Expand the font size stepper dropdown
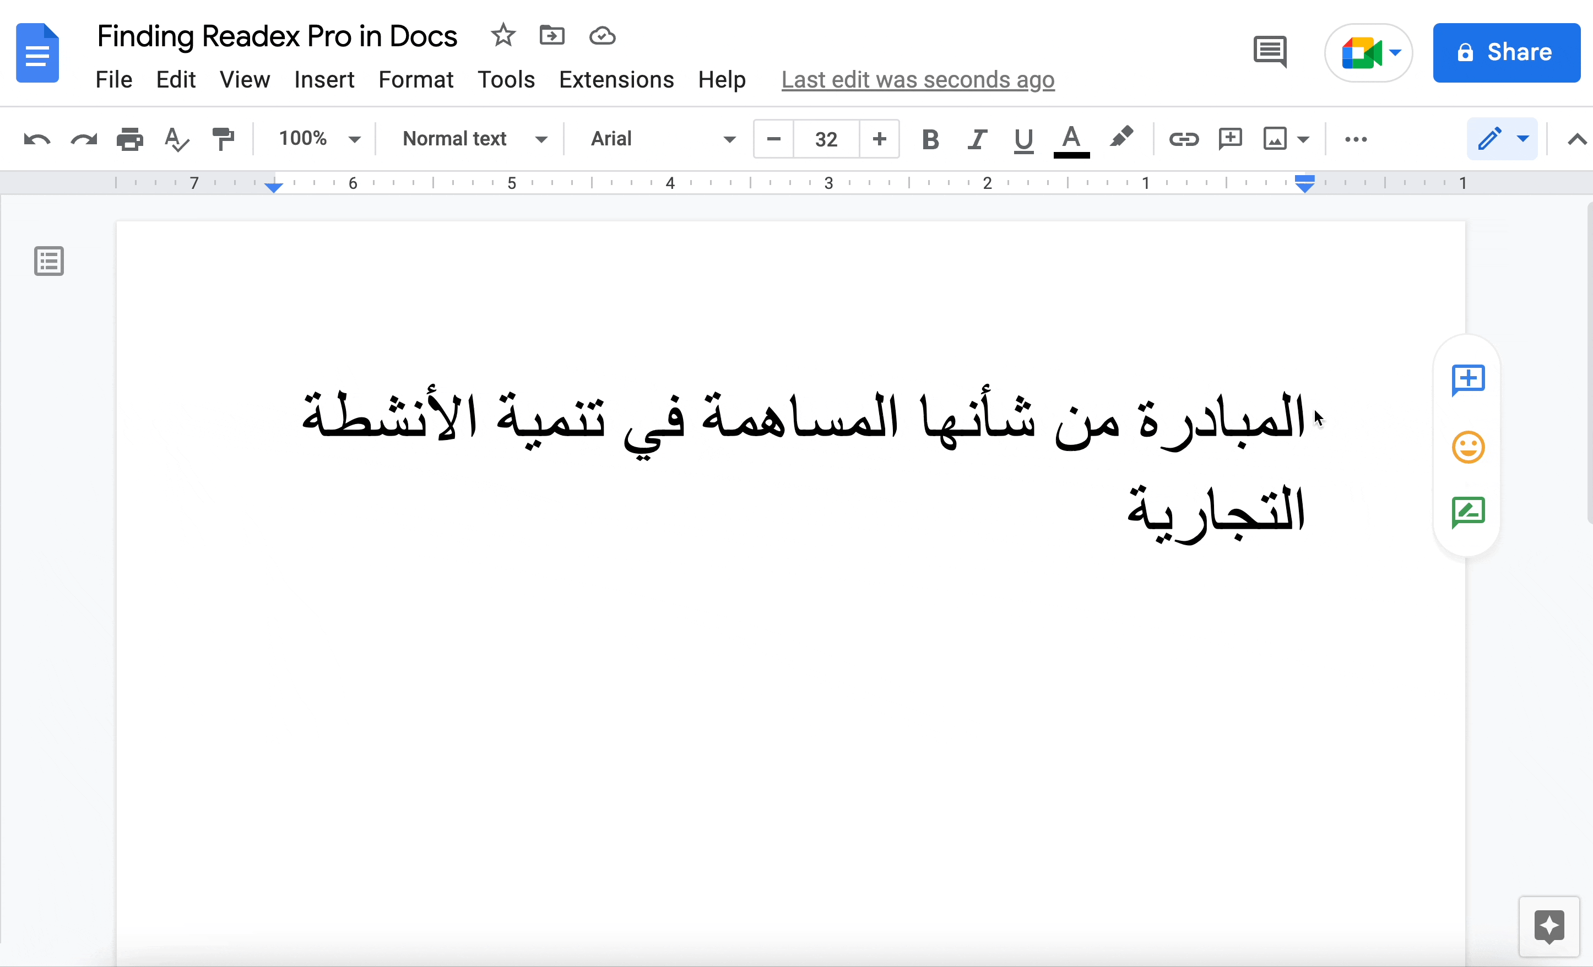 pyautogui.click(x=826, y=139)
